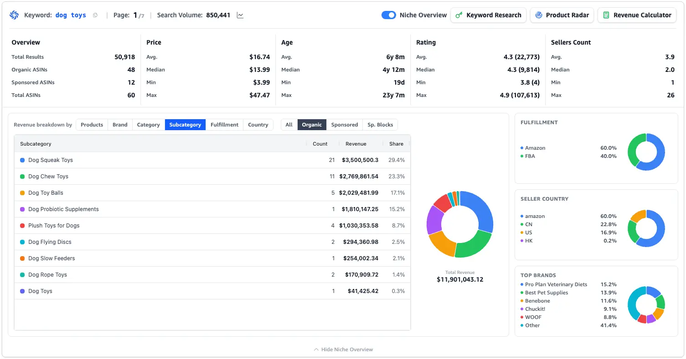The height and width of the screenshot is (359, 686).
Task: Select the Dog Slow Feeders row label
Action: (52, 258)
